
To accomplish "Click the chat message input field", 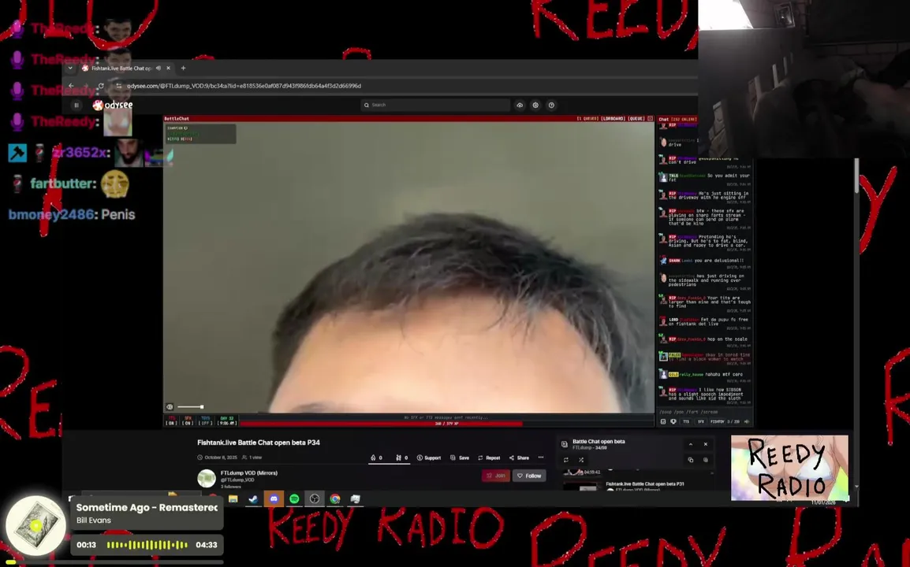I will coord(704,412).
